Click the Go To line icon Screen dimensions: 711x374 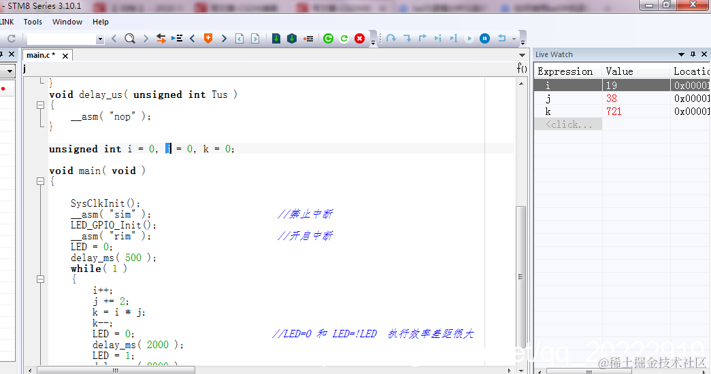pyautogui.click(x=177, y=39)
